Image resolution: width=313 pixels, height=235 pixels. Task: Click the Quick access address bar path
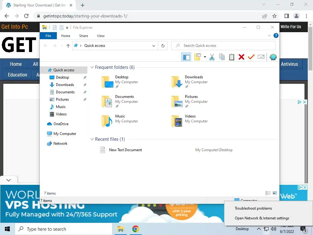(95, 46)
